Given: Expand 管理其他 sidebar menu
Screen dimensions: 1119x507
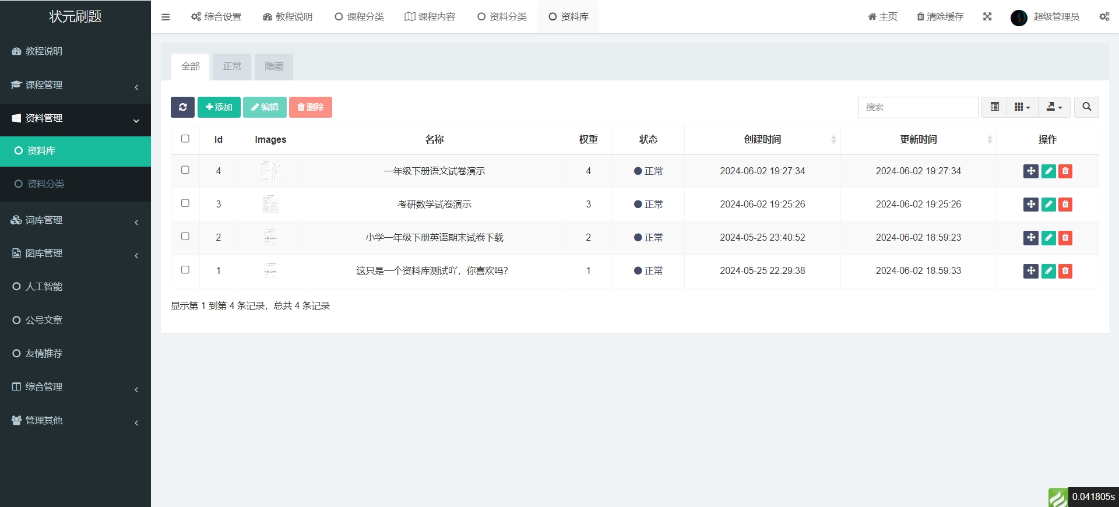Looking at the screenshot, I should 75,421.
